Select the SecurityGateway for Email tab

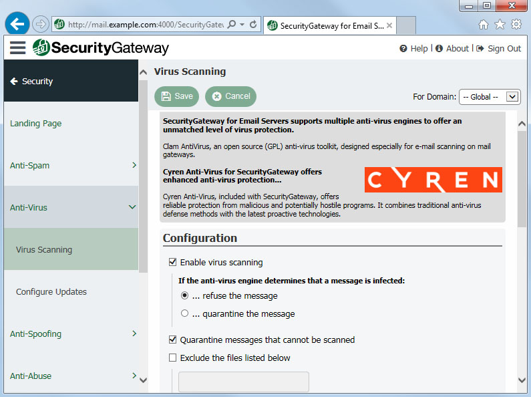[329, 25]
